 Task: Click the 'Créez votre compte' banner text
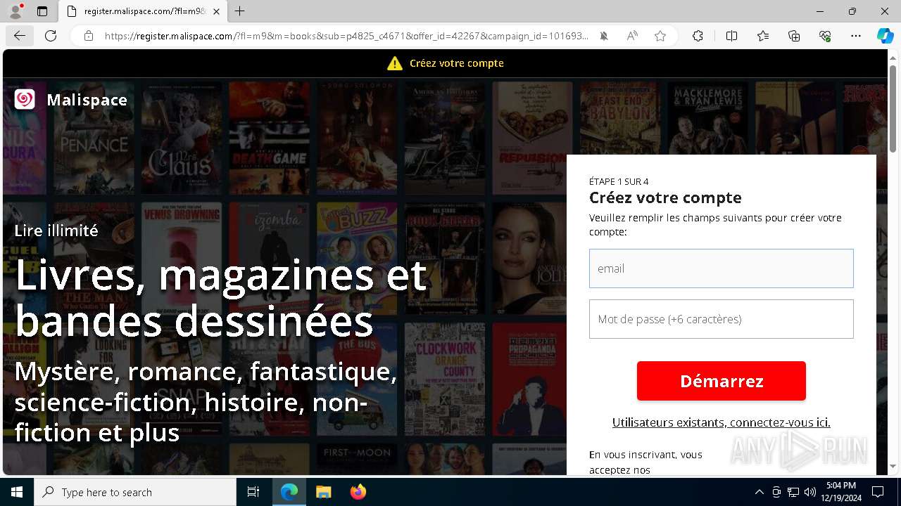point(457,63)
